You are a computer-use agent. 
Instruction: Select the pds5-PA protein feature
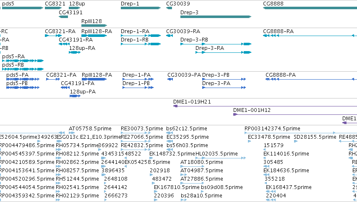(23, 79)
